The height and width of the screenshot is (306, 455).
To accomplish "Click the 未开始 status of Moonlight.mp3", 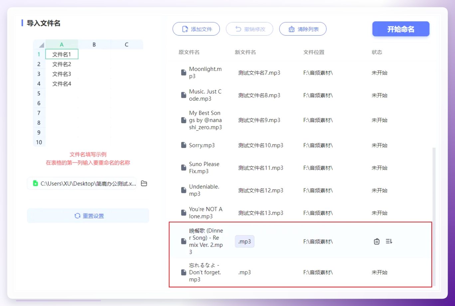I will (379, 73).
